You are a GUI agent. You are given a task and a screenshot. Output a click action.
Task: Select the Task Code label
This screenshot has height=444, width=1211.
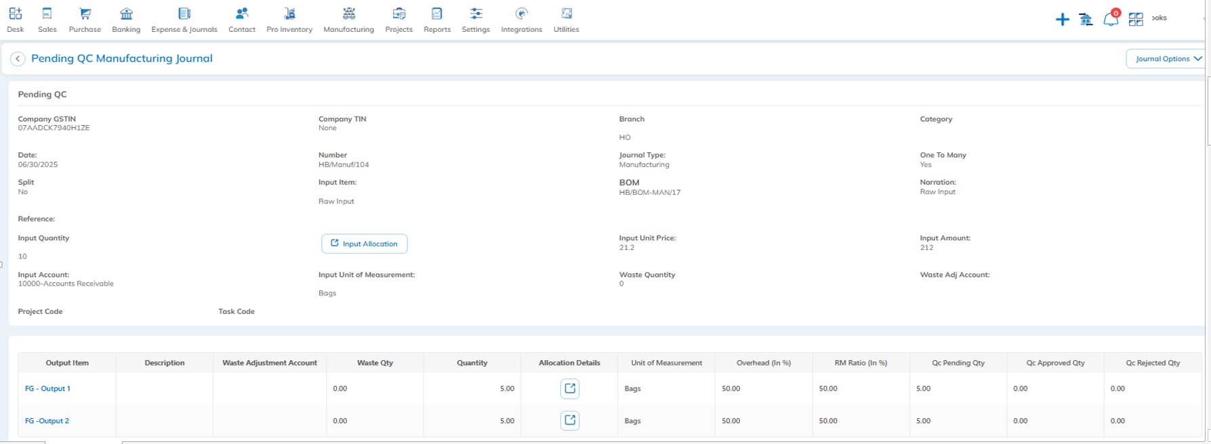[237, 311]
